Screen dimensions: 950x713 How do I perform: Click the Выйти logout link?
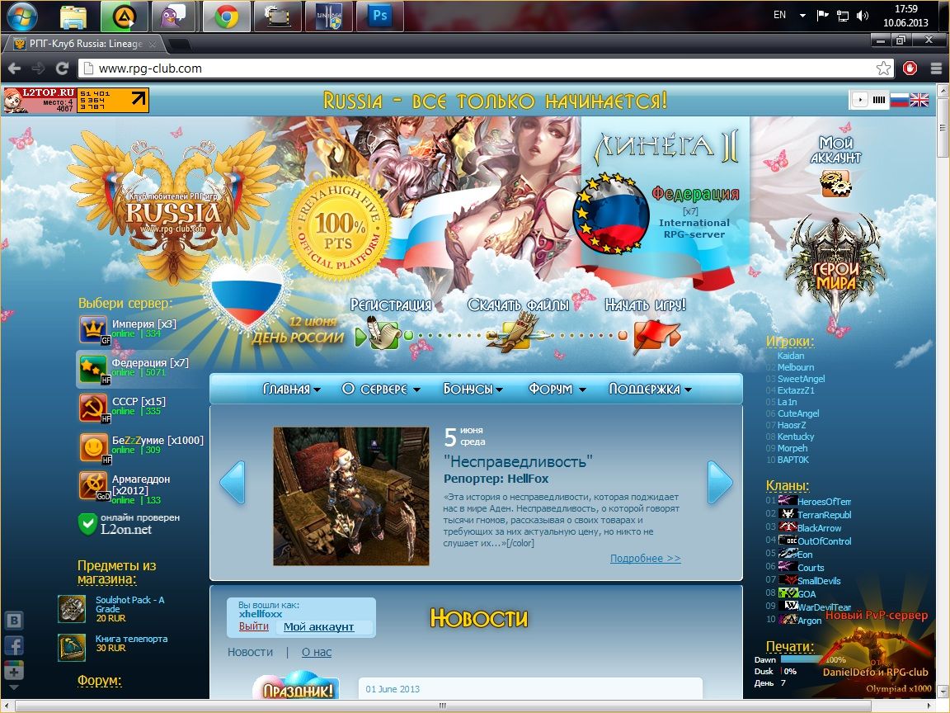click(254, 626)
